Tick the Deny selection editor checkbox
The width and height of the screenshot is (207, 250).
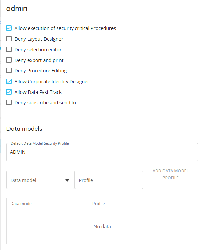pyautogui.click(x=9, y=50)
